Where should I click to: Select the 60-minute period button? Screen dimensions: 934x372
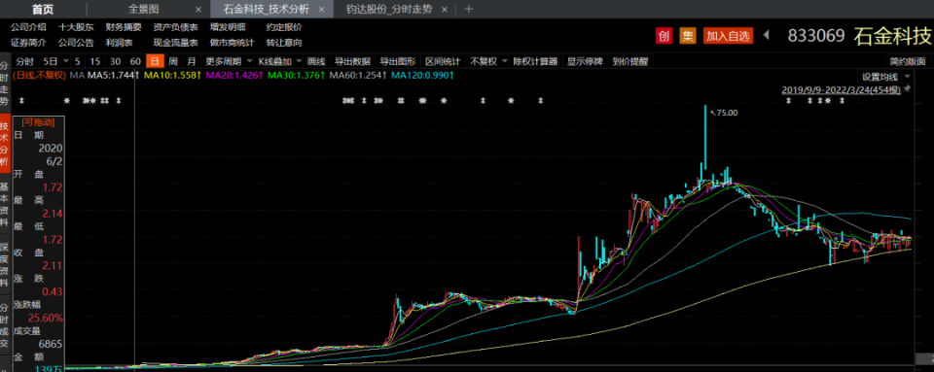(136, 61)
